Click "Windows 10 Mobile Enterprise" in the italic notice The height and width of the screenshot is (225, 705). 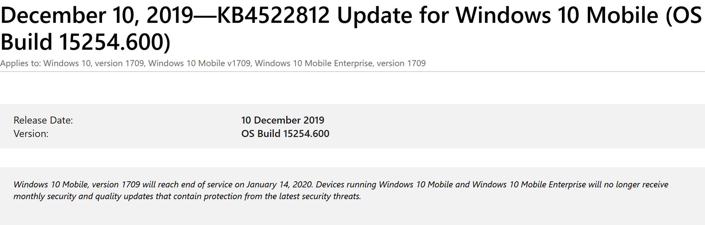pos(529,184)
